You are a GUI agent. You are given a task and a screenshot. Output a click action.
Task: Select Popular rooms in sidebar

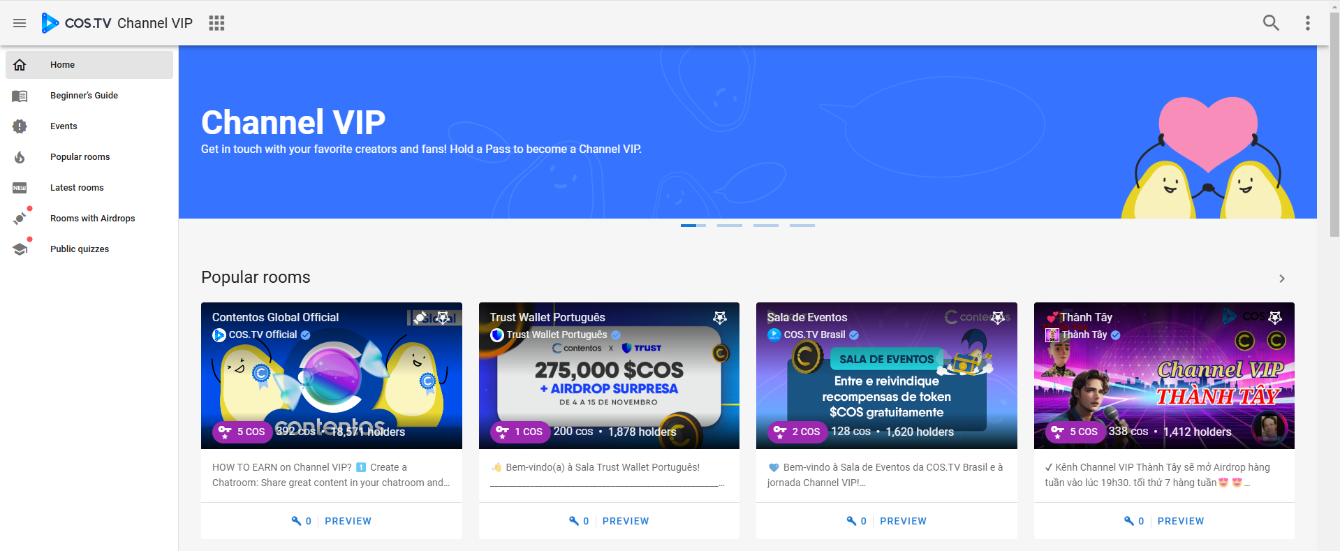pos(89,157)
